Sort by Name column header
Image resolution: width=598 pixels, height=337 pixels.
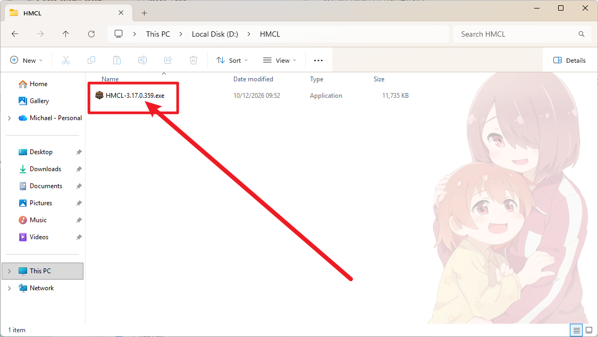point(110,79)
